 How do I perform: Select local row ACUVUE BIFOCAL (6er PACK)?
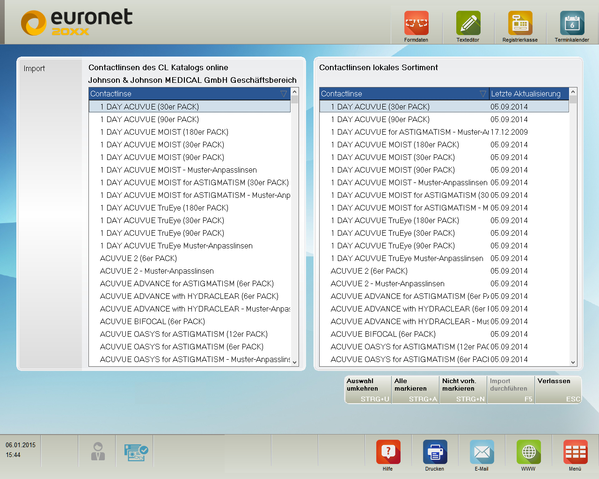pos(444,334)
